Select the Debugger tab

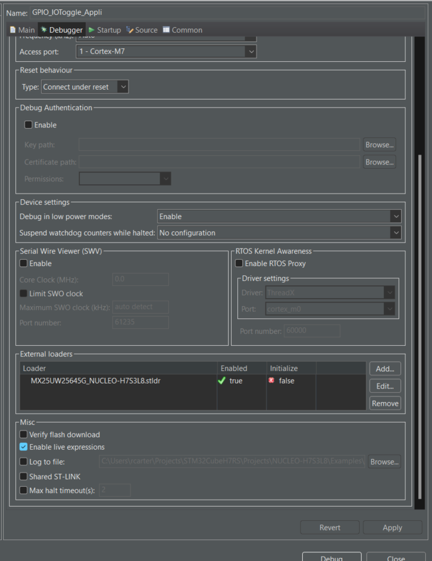click(62, 30)
